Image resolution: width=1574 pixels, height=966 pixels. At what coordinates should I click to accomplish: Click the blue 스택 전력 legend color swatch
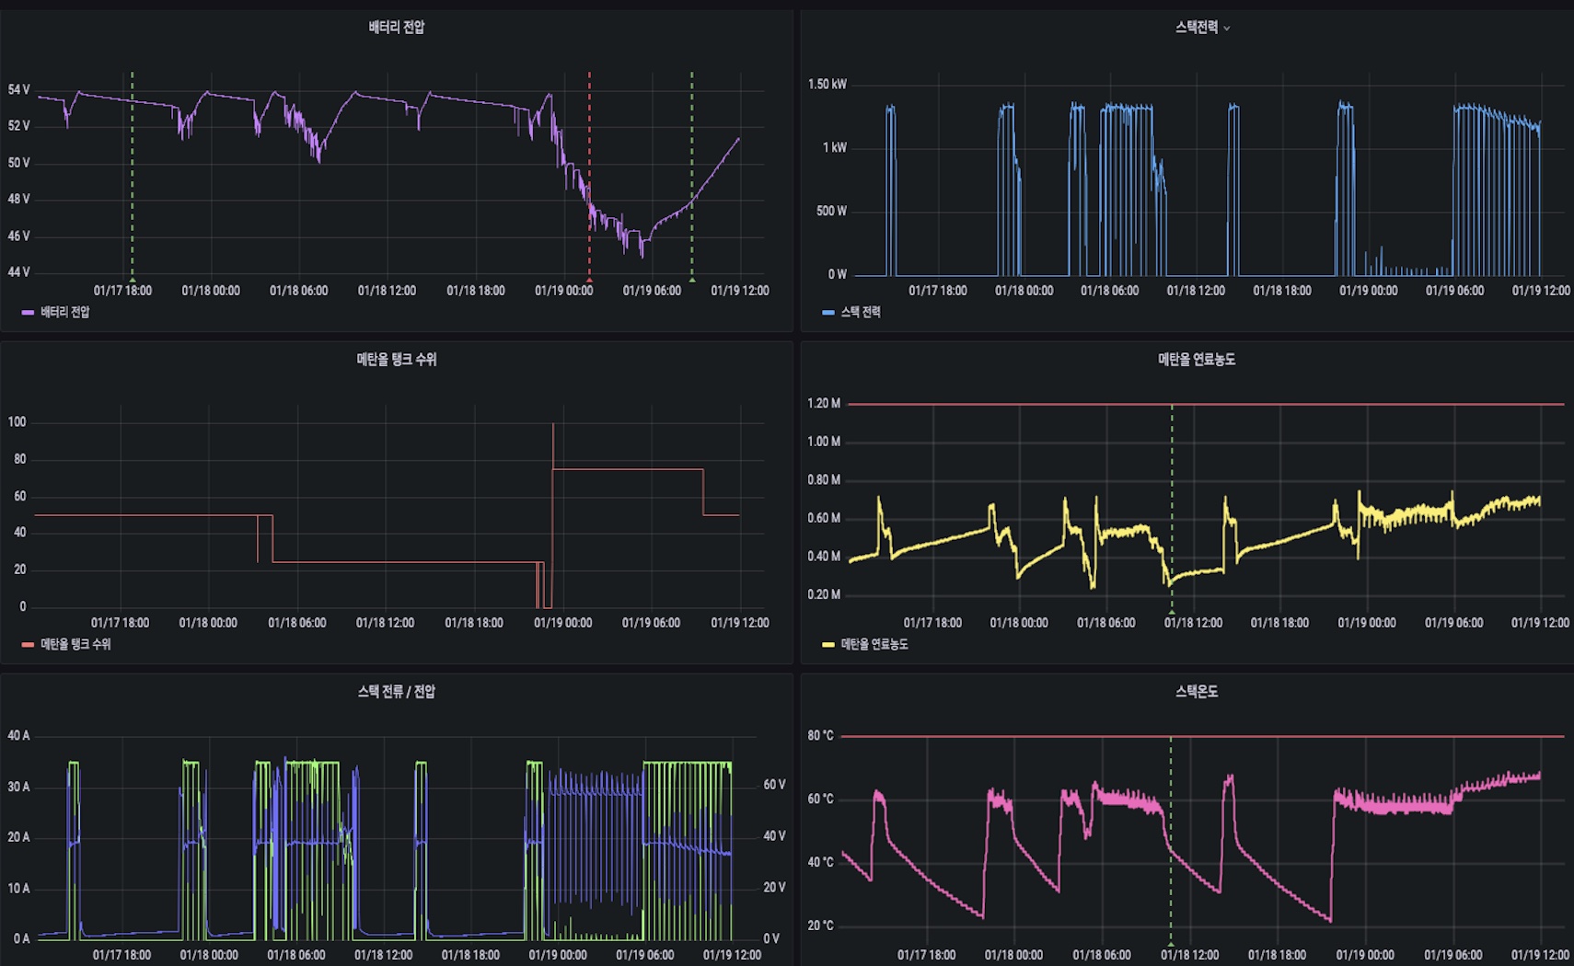coord(828,313)
